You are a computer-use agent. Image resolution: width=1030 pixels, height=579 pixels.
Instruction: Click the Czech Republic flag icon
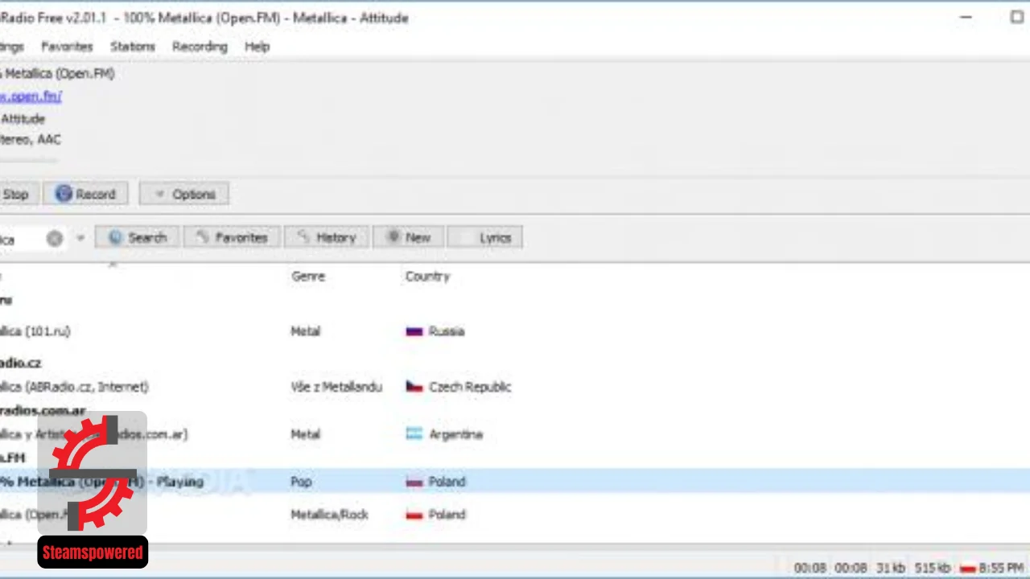point(414,387)
